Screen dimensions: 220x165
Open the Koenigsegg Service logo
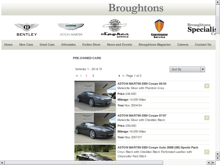click(x=159, y=29)
